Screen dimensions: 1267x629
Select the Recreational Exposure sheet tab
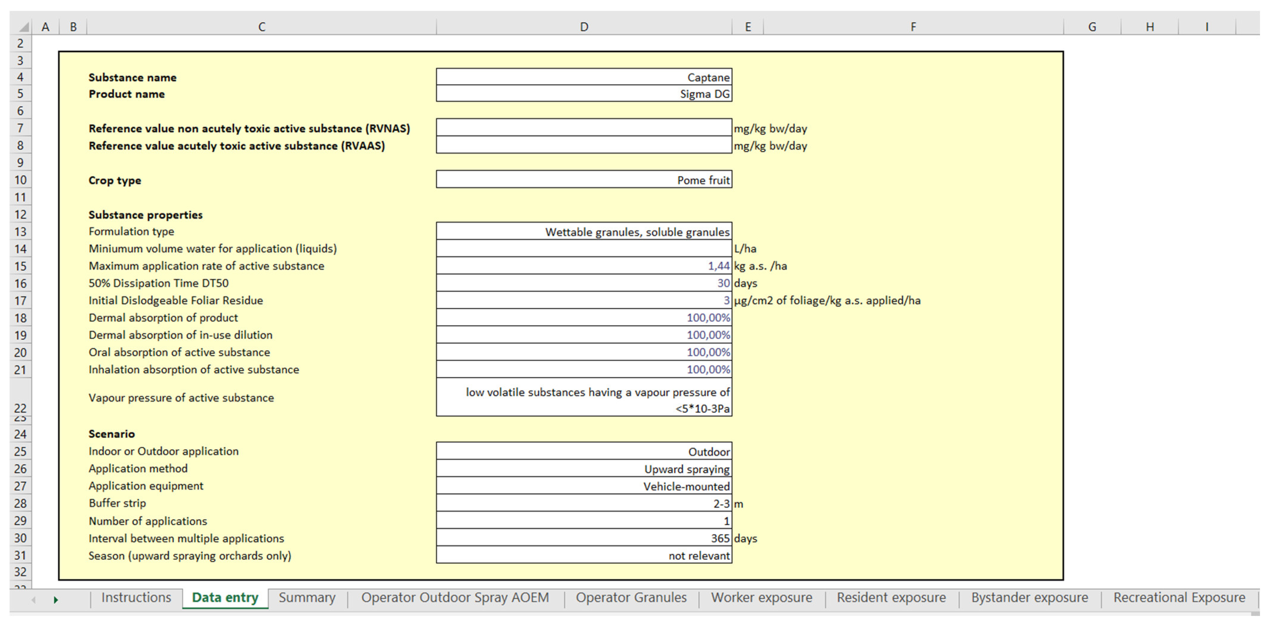coord(1179,598)
